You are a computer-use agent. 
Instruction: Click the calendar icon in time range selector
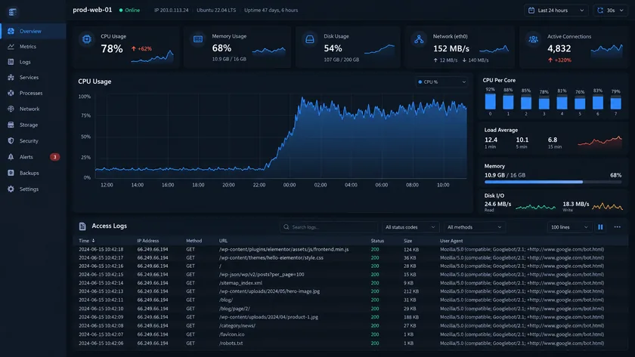pos(531,11)
